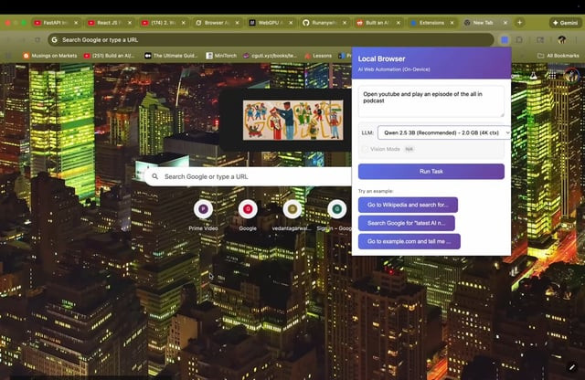
Task: Open the MiniTorch bookmark
Action: tap(221, 56)
